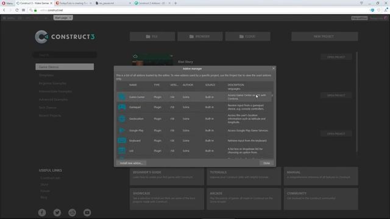Switch to Construct 3 browser tab
Screen dimensions: 390x219
coord(34,3)
